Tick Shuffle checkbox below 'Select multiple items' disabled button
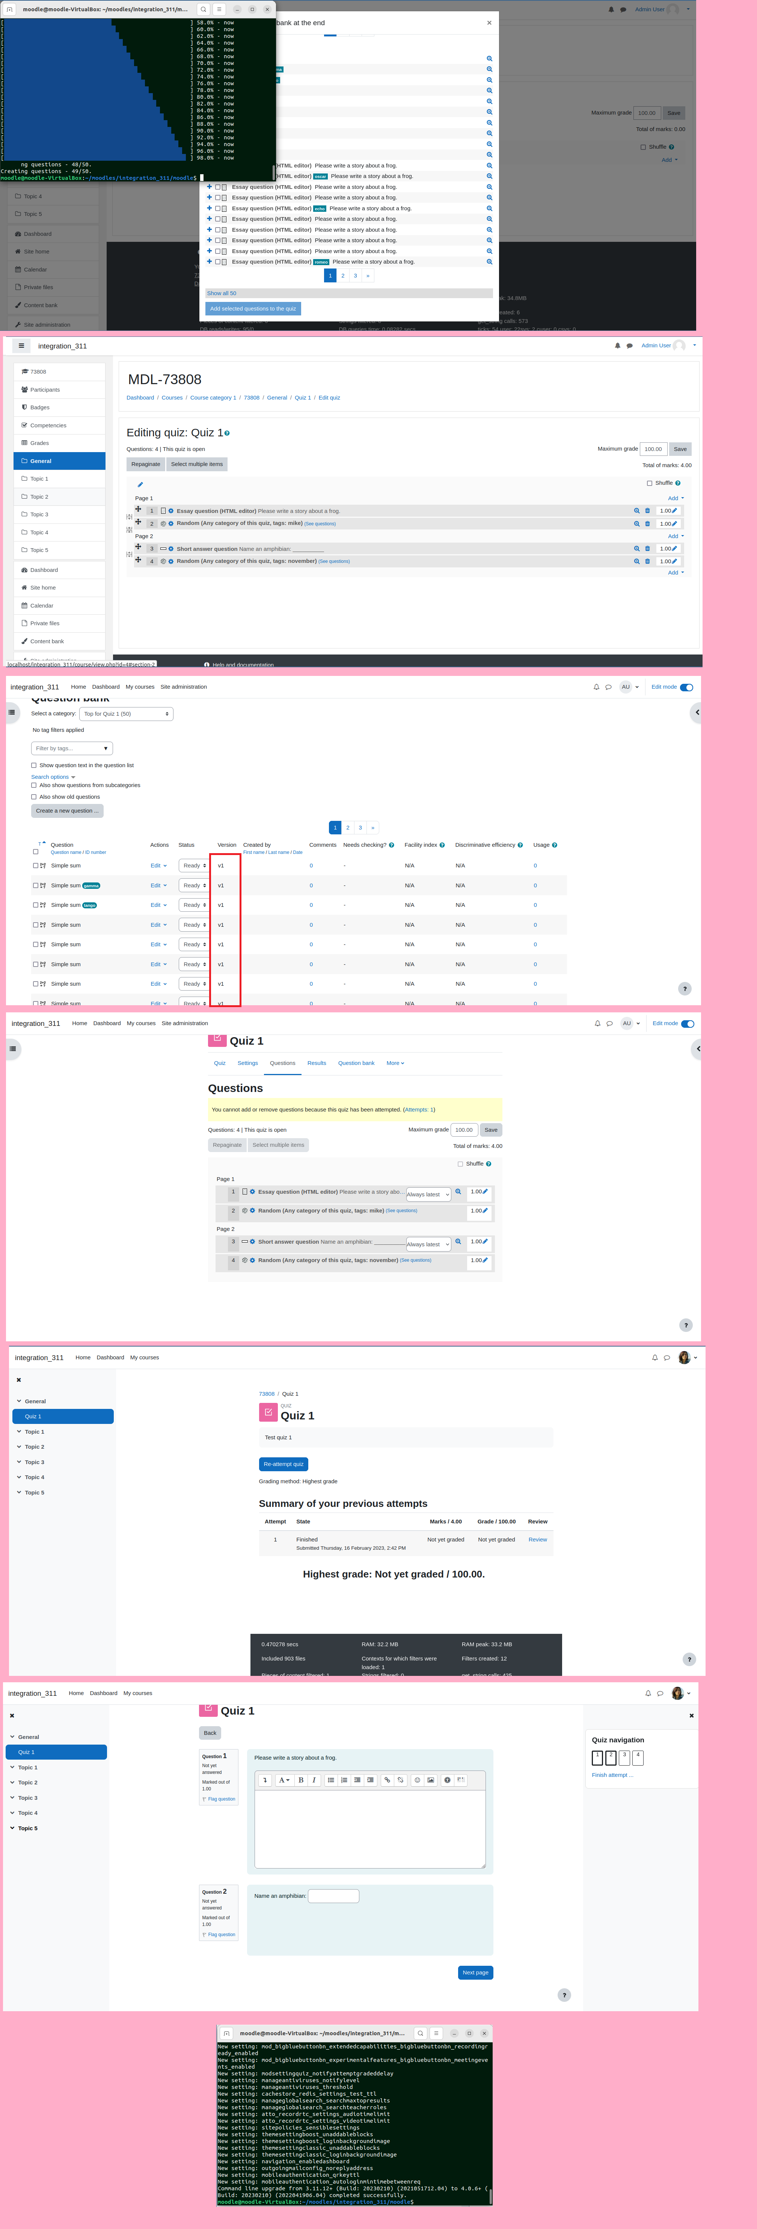 (x=460, y=1164)
